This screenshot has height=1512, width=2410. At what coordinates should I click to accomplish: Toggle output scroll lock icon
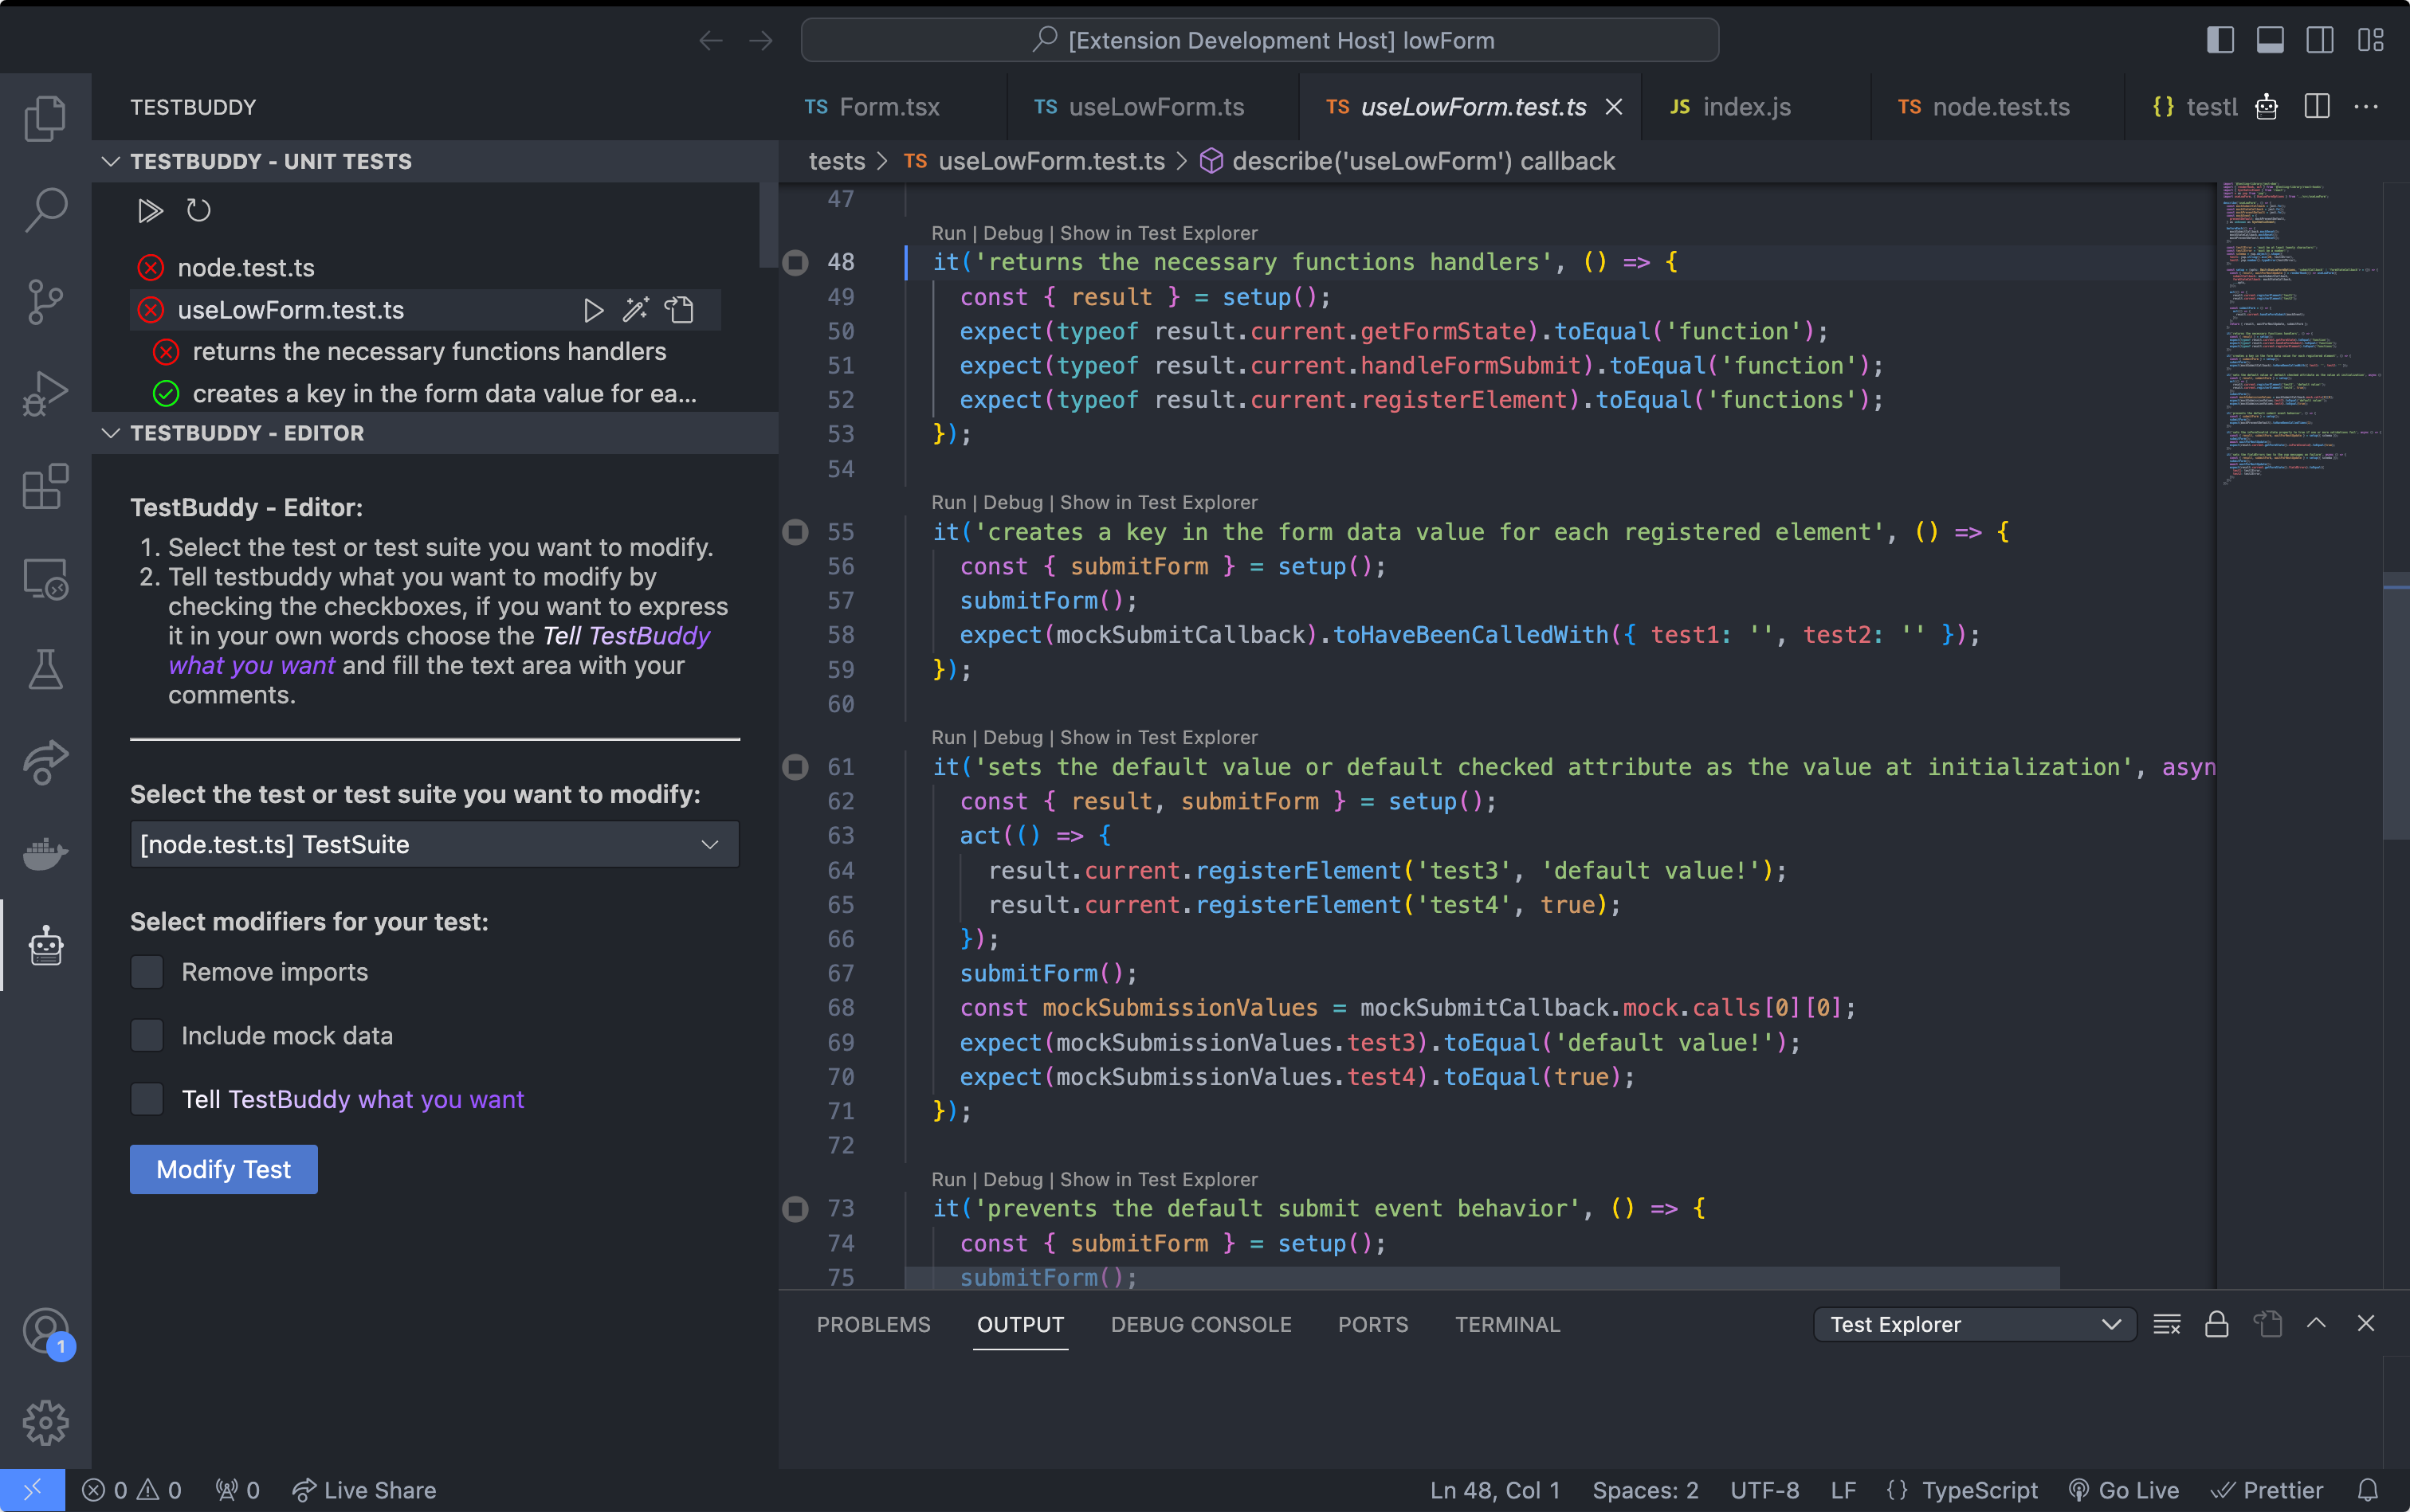[2217, 1324]
